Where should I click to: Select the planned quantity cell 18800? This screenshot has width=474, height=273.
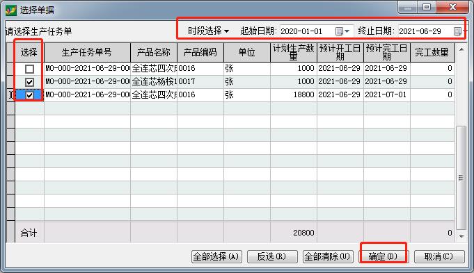coord(293,94)
